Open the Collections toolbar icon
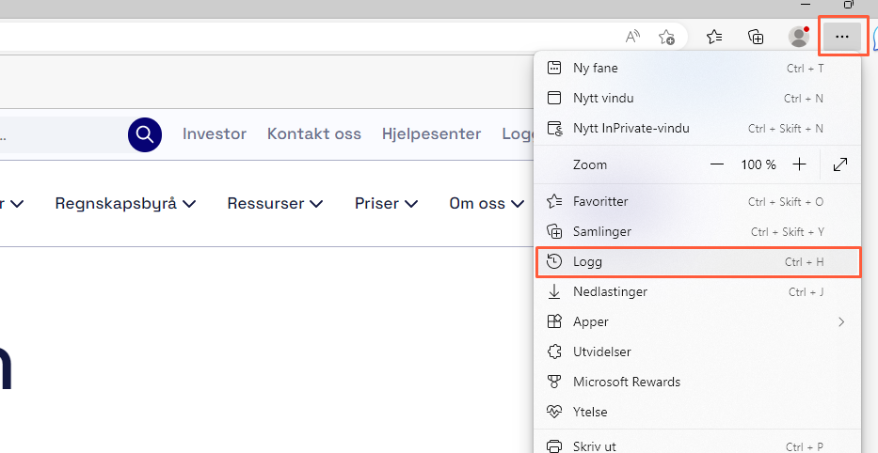 click(x=756, y=37)
